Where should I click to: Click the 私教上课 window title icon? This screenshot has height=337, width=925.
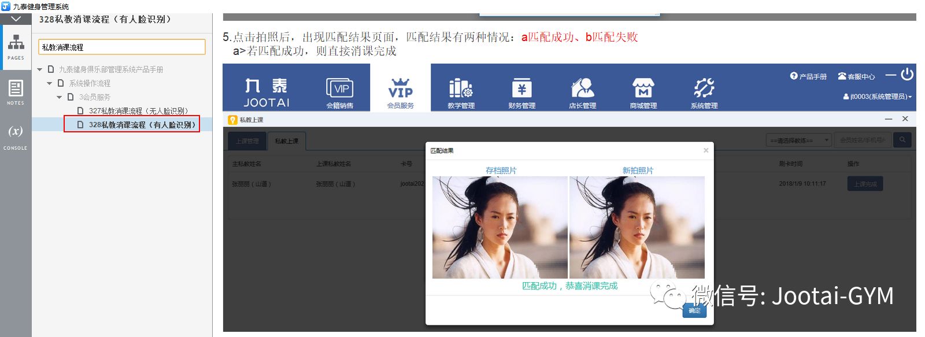(233, 120)
